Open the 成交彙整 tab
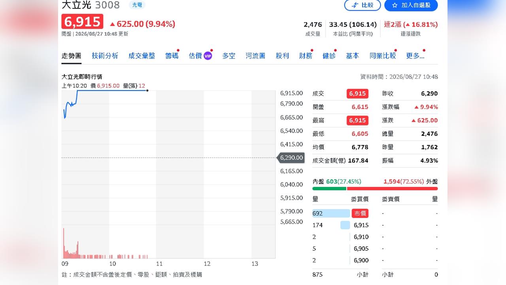The width and height of the screenshot is (506, 285). [x=142, y=56]
